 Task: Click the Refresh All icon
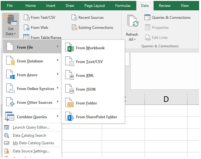(133, 21)
